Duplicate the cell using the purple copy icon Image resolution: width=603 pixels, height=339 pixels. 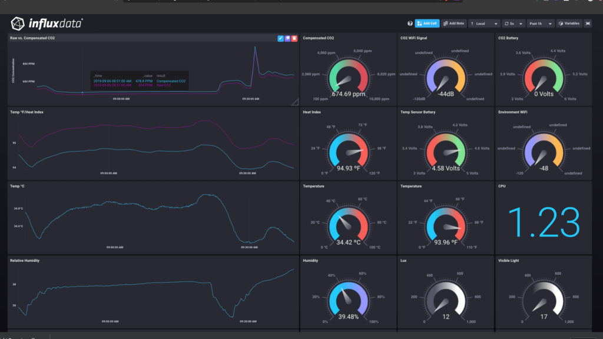click(287, 37)
